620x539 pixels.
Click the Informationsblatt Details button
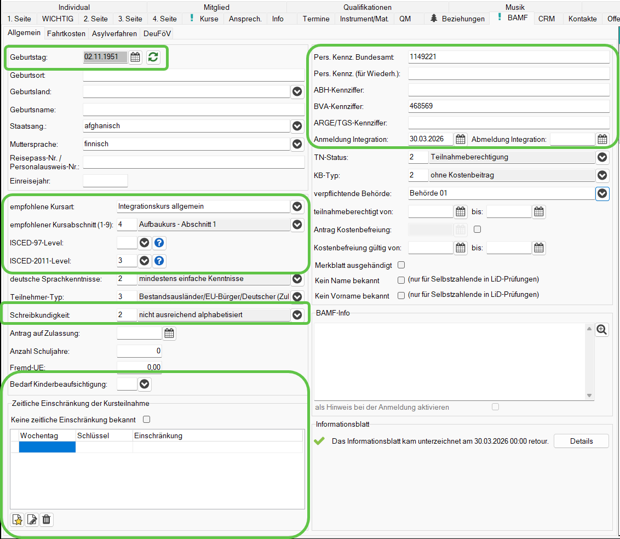(581, 441)
